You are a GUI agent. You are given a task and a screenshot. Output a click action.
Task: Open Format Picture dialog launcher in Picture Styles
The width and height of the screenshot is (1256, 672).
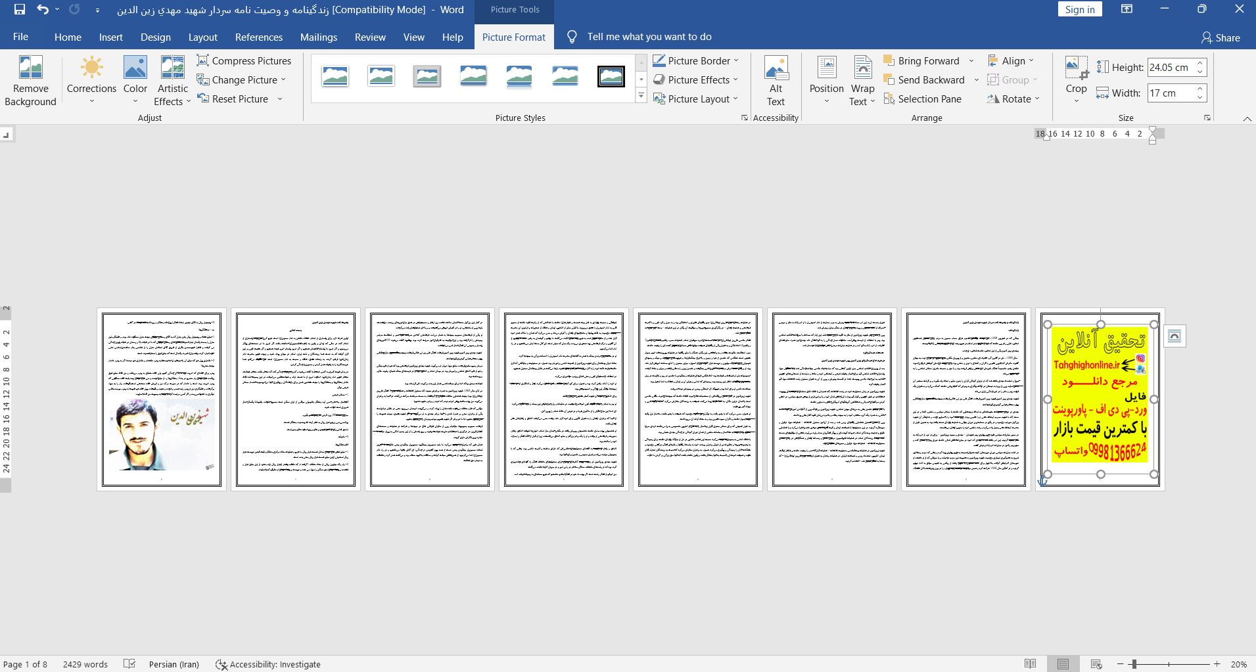pyautogui.click(x=744, y=118)
